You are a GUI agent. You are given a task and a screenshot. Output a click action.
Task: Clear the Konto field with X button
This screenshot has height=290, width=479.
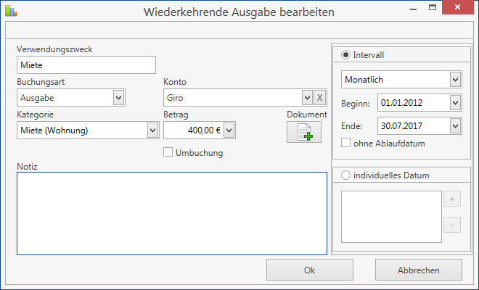click(319, 98)
